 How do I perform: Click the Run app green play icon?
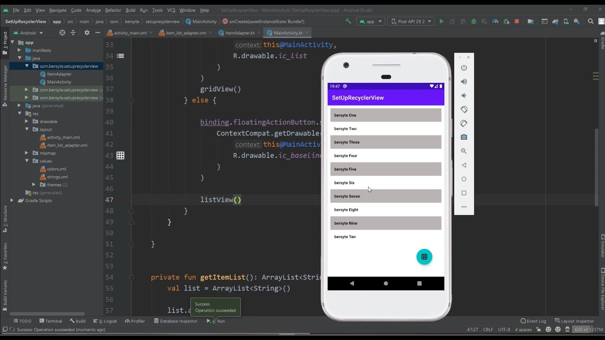point(441,21)
